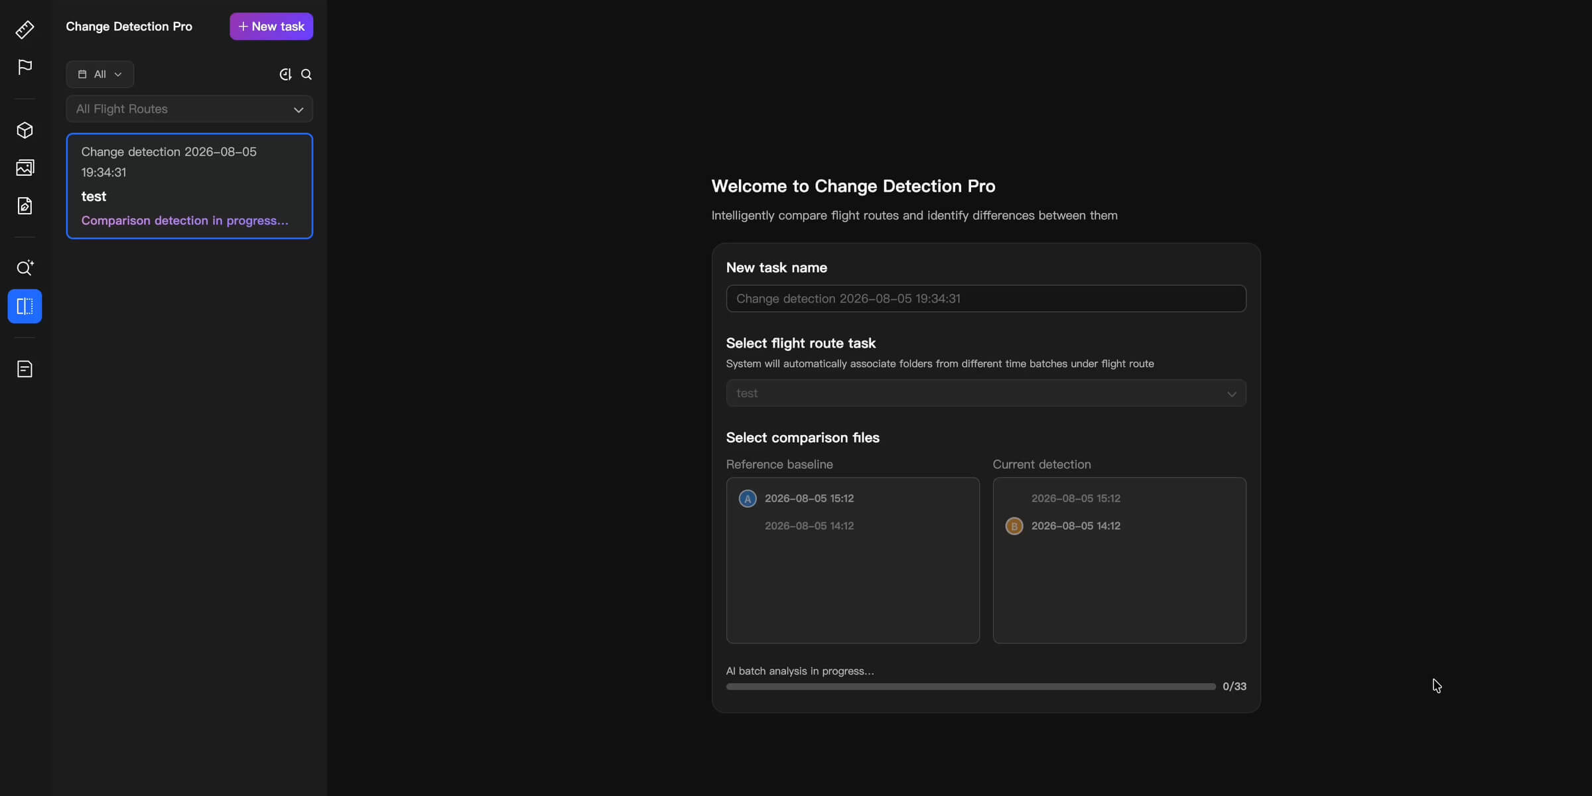The width and height of the screenshot is (1592, 796).
Task: Open the document edit sidebar icon
Action: click(x=25, y=206)
